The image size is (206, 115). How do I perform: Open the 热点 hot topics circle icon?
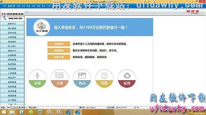pos(82,79)
